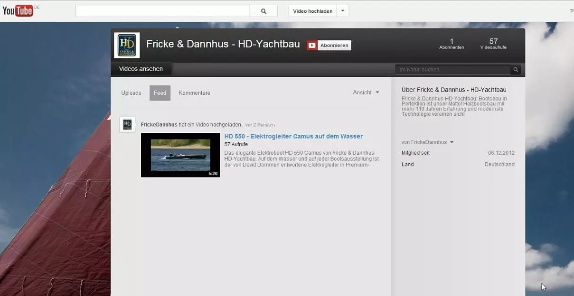The width and height of the screenshot is (574, 296).
Task: Click the video description starting Das elegante Elektroboot
Action: click(x=301, y=159)
